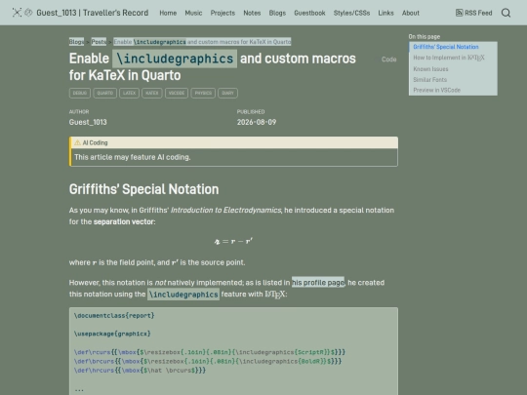Jump to Similar Fonts in page outline
527x395 pixels.
(429, 80)
